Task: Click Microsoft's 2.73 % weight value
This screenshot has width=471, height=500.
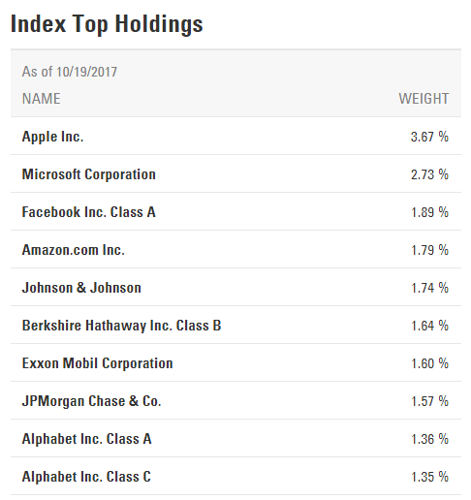Action: pos(429,174)
